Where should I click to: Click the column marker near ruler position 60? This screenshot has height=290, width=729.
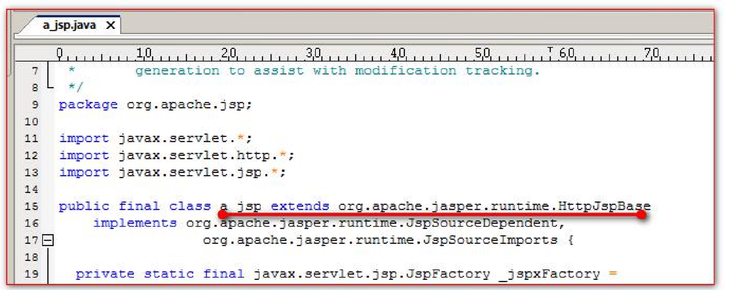550,50
